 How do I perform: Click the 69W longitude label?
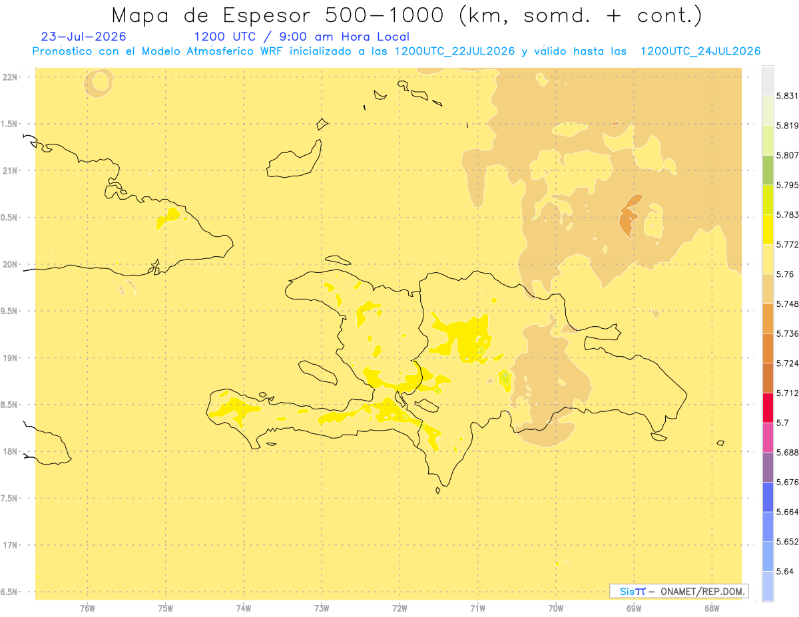[x=634, y=608]
